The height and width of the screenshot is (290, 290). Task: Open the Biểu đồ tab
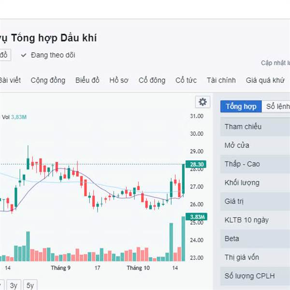click(87, 80)
